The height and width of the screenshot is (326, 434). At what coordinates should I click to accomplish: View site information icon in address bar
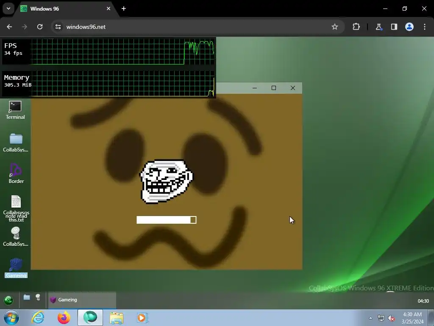(x=58, y=27)
